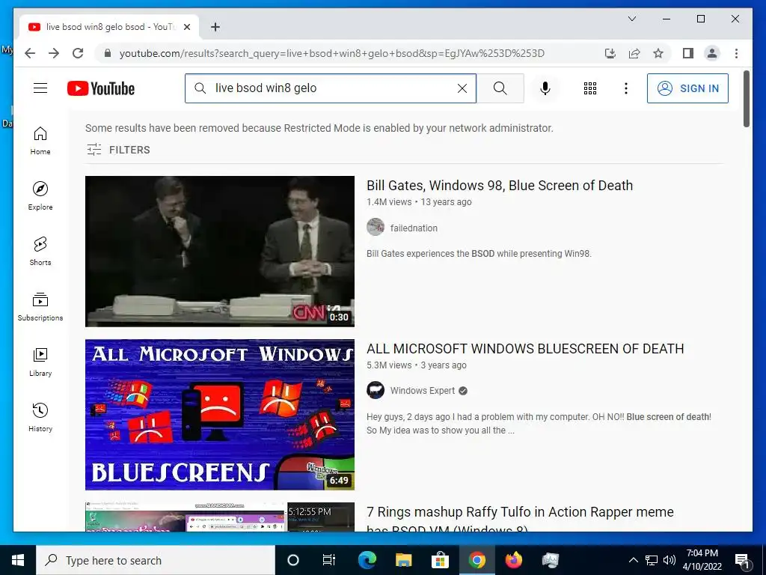Open the 7 Rings mashup video thumbnail
The height and width of the screenshot is (575, 766).
220,517
